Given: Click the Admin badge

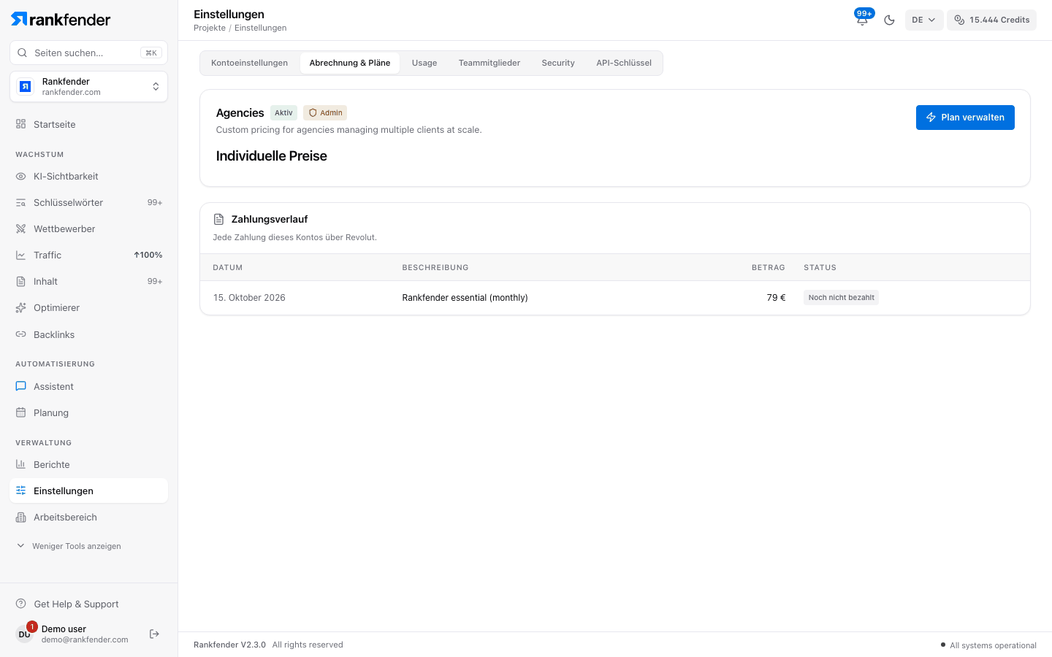Looking at the screenshot, I should click(325, 112).
